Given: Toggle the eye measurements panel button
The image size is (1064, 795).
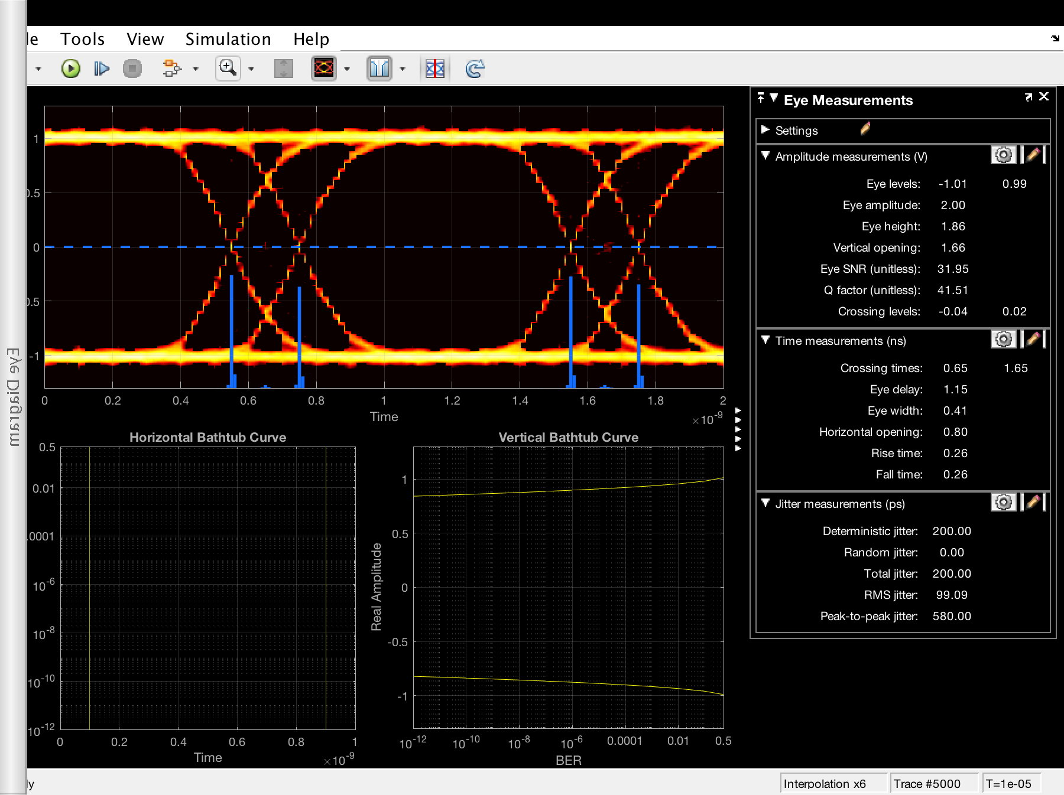Looking at the screenshot, I should pyautogui.click(x=435, y=69).
